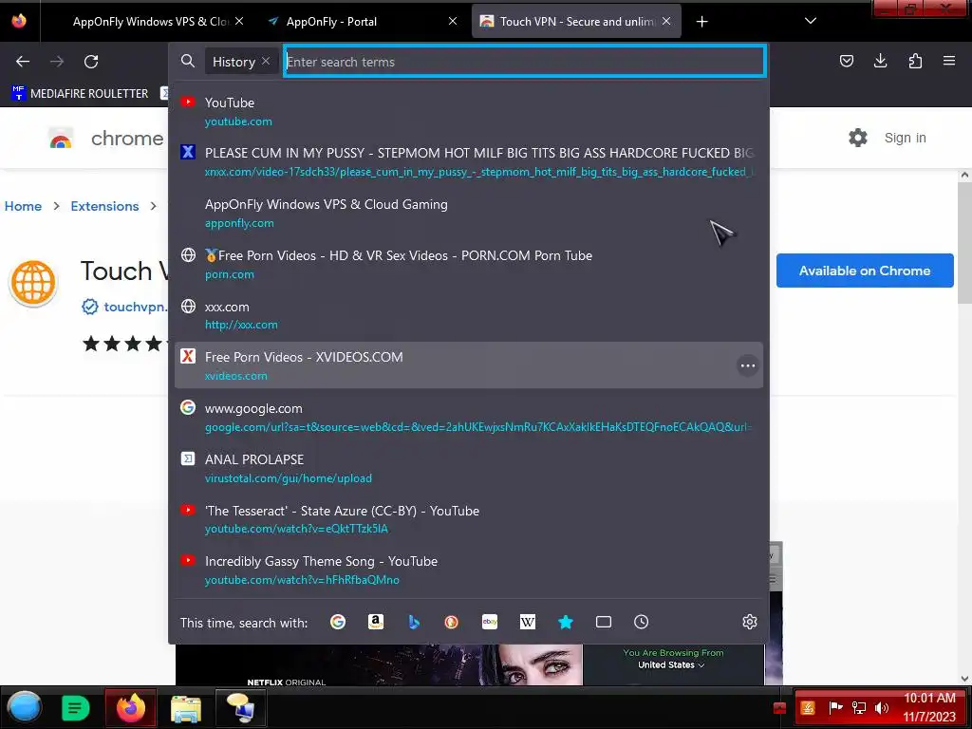Close the AppOnFly - Portal tab
Screen dimensions: 972x729
[453, 21]
